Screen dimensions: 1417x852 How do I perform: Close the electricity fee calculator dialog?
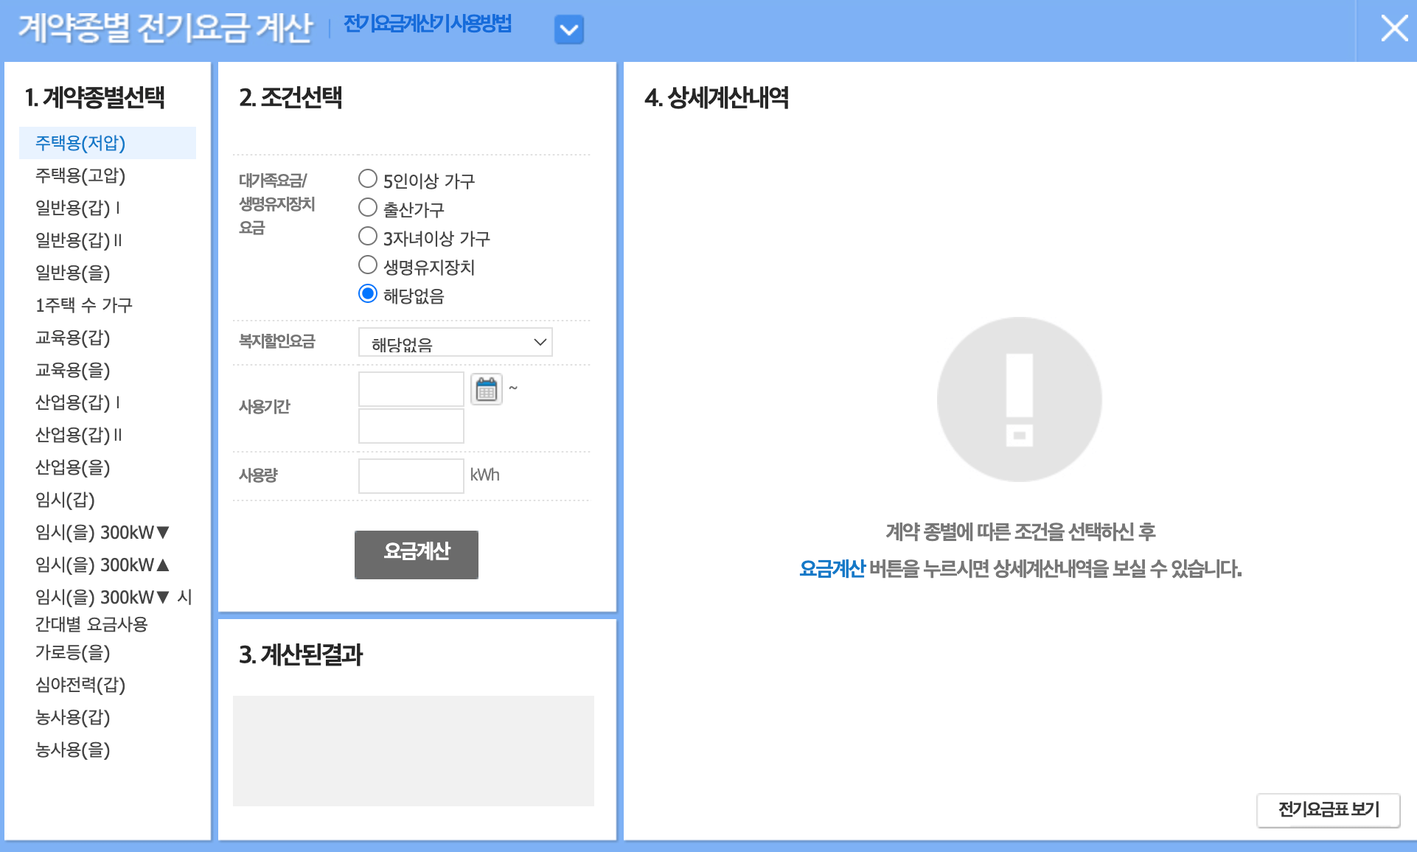click(x=1396, y=29)
